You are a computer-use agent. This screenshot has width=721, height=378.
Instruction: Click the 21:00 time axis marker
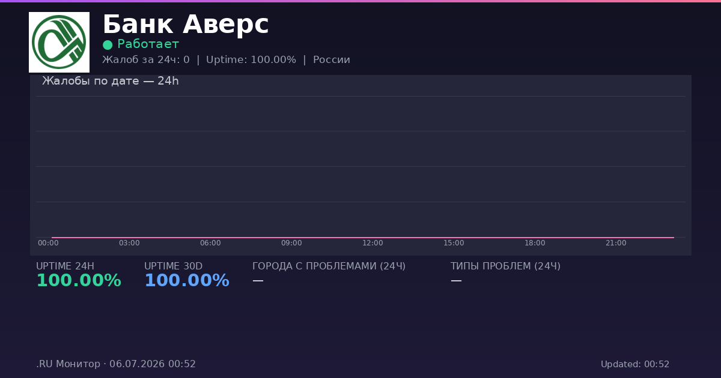click(x=616, y=243)
